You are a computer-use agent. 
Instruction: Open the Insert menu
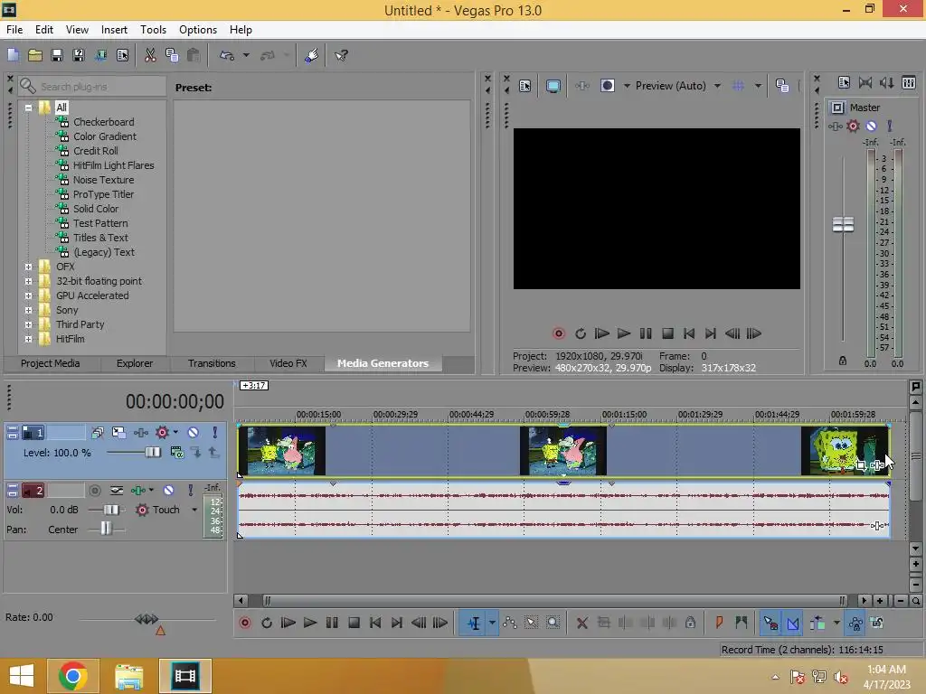coord(114,30)
